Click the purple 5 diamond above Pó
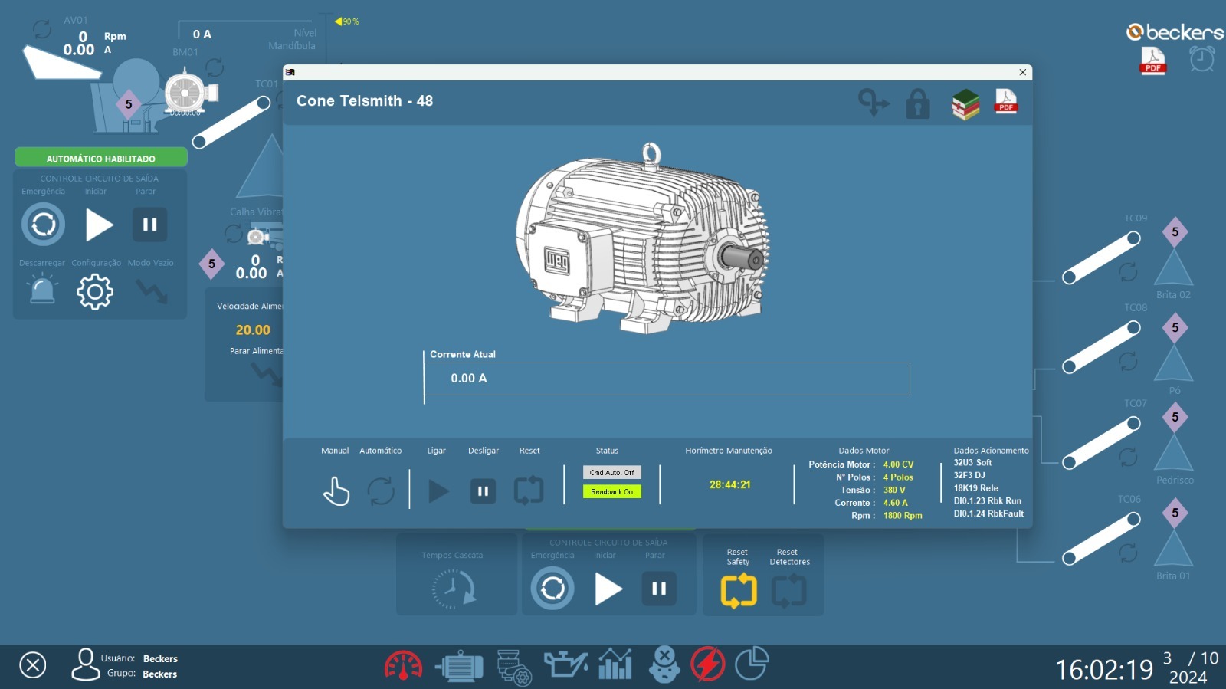 click(x=1175, y=328)
